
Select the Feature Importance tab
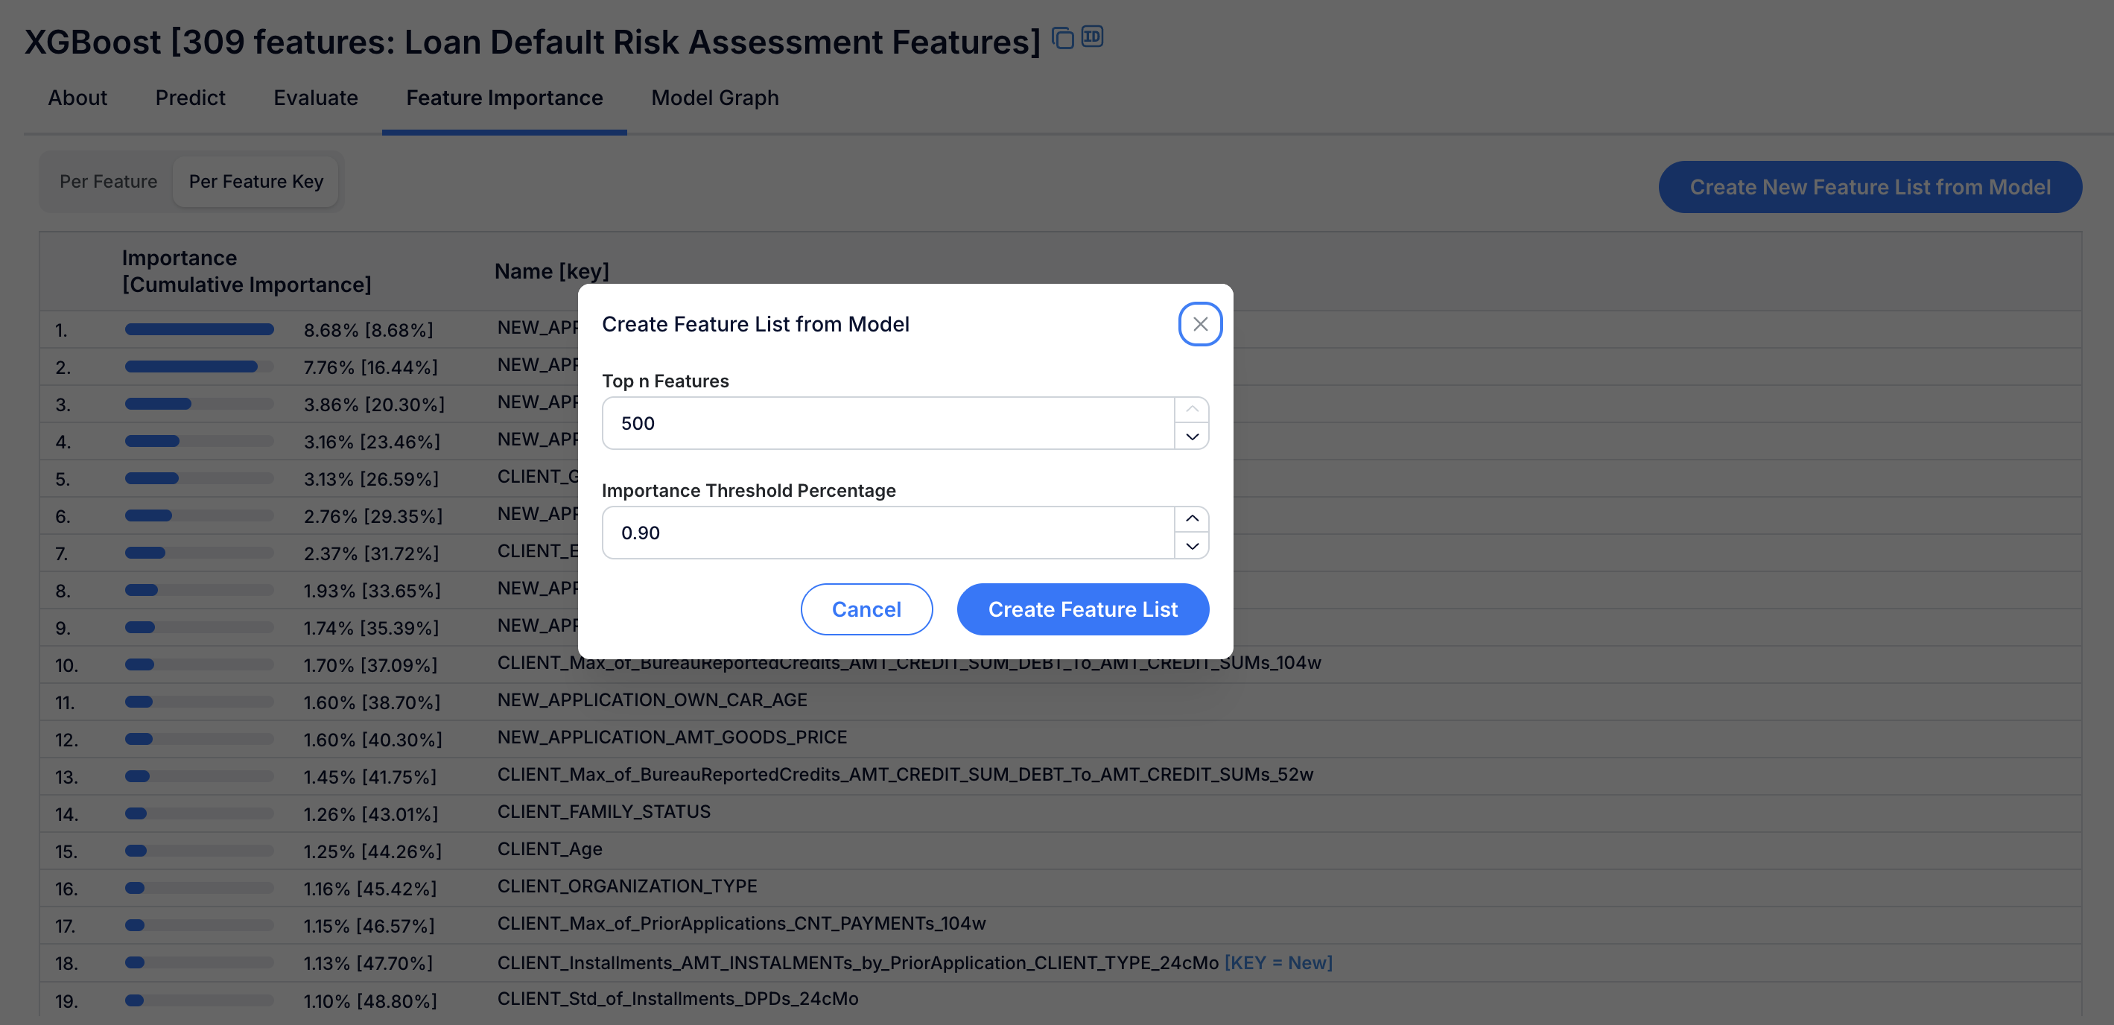click(504, 98)
